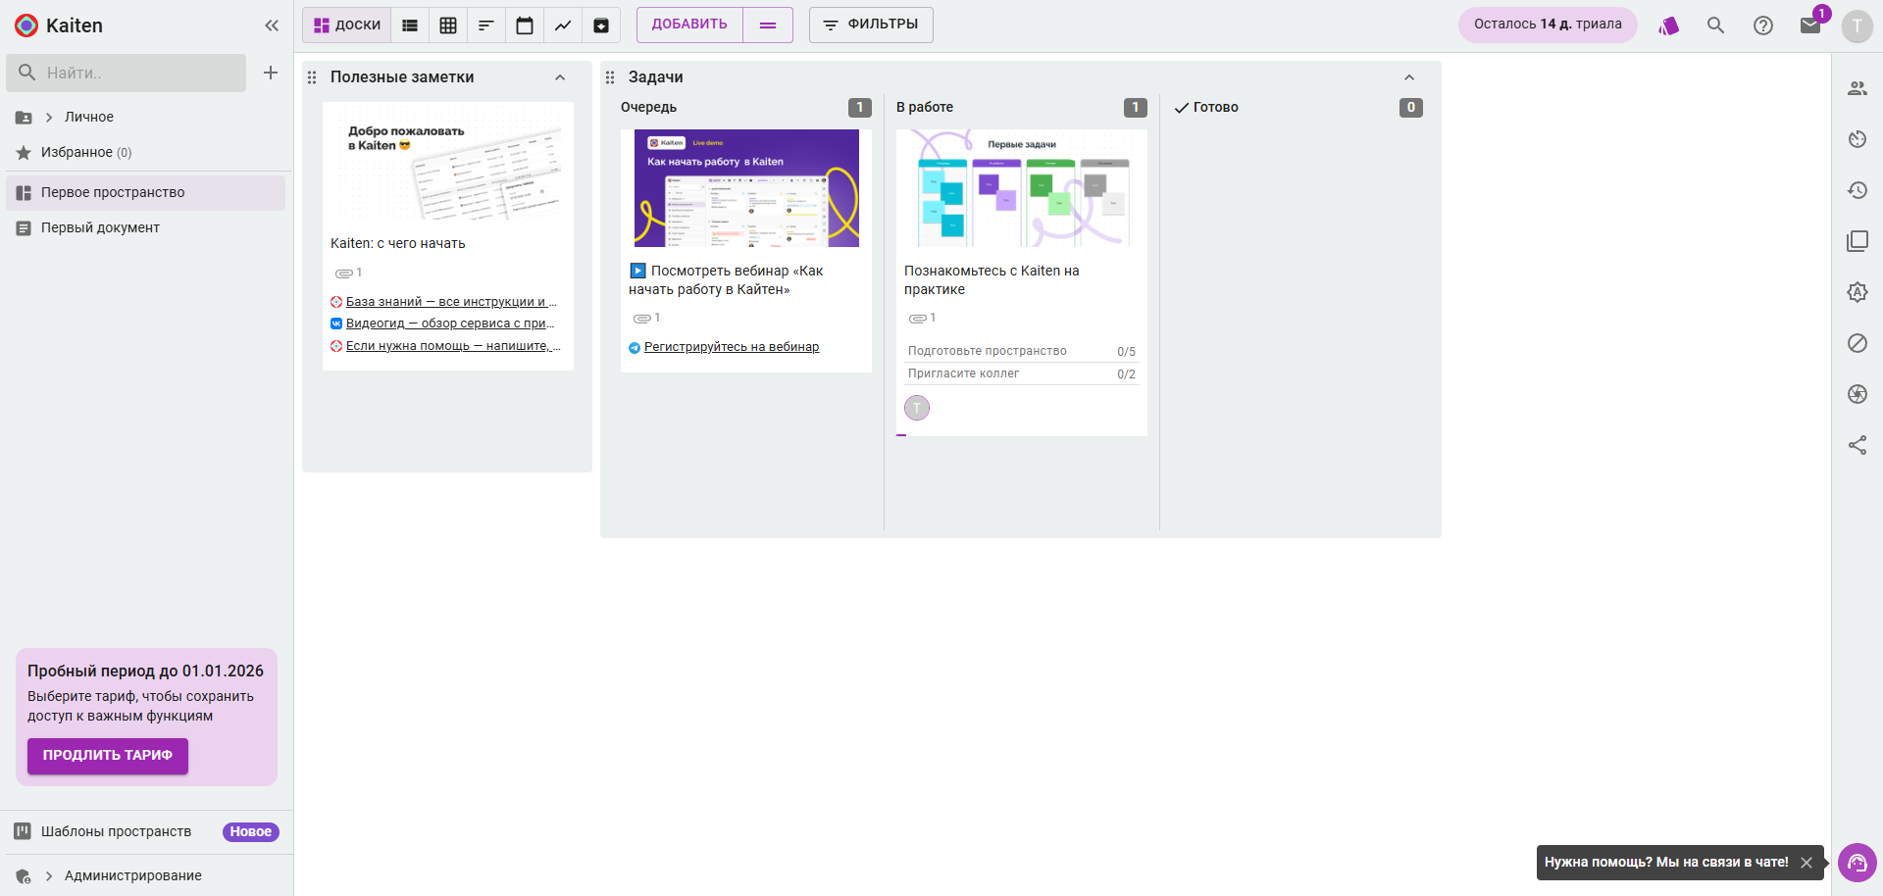The width and height of the screenshot is (1883, 896).
Task: Open the reports chart view
Action: pyautogui.click(x=563, y=25)
